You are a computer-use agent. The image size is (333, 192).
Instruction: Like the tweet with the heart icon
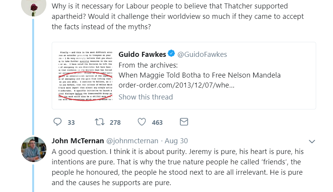click(142, 122)
